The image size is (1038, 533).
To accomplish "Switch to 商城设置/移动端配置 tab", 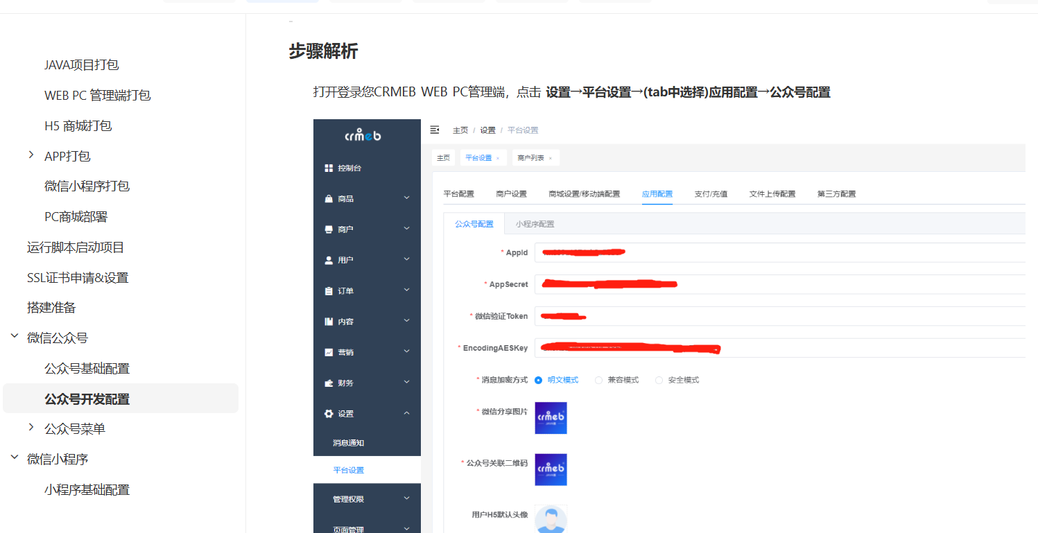I will click(x=585, y=194).
